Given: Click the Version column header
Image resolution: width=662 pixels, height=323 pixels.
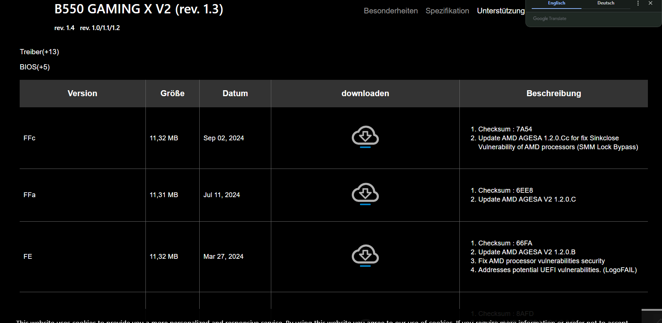Looking at the screenshot, I should [82, 94].
